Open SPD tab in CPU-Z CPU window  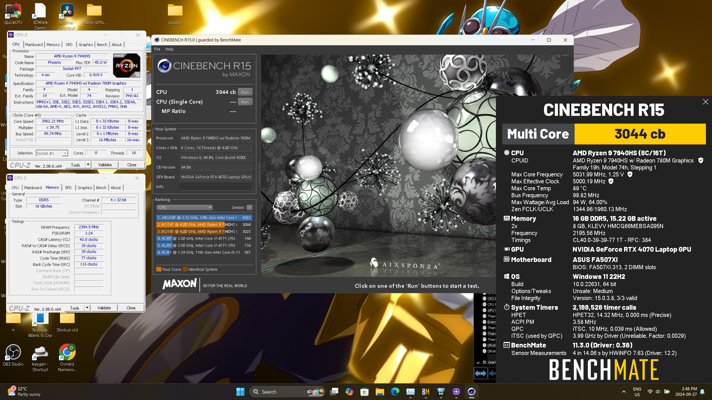(x=69, y=44)
